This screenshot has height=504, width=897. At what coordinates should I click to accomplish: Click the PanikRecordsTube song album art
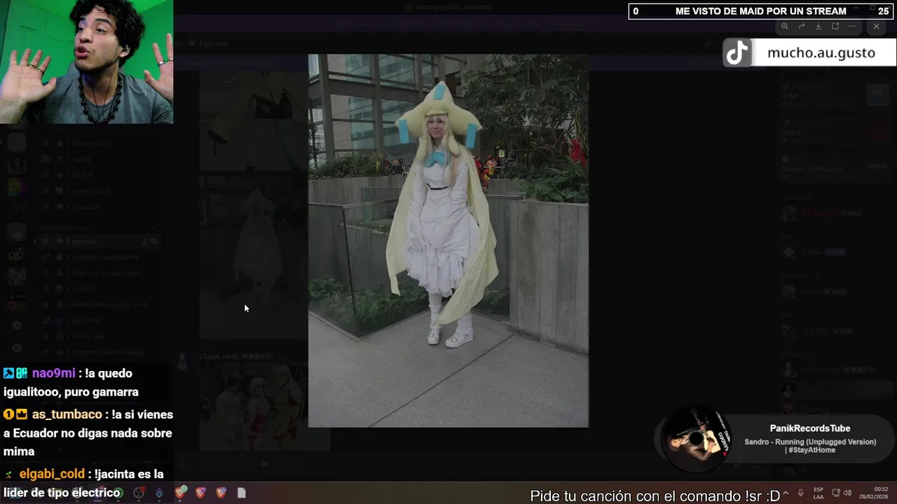point(695,440)
